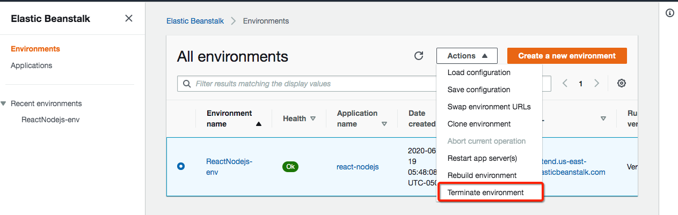Open Applications in the sidebar
Image resolution: width=678 pixels, height=215 pixels.
32,65
